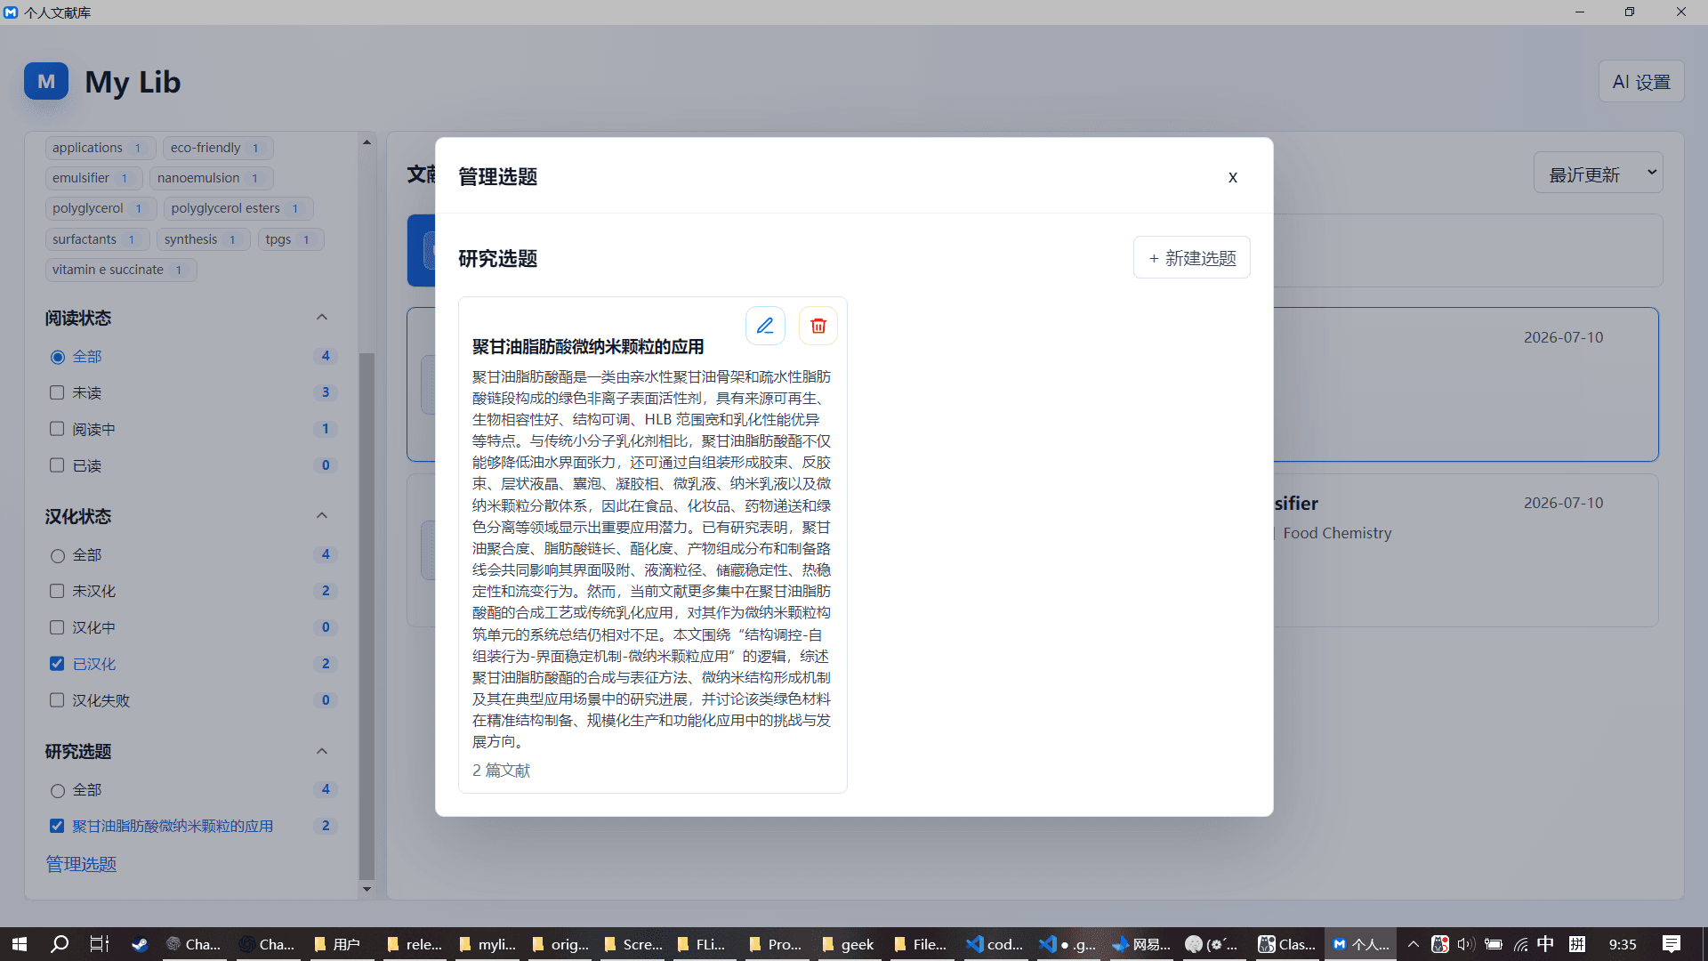
Task: Check the 汉化失败 filter
Action: click(57, 700)
